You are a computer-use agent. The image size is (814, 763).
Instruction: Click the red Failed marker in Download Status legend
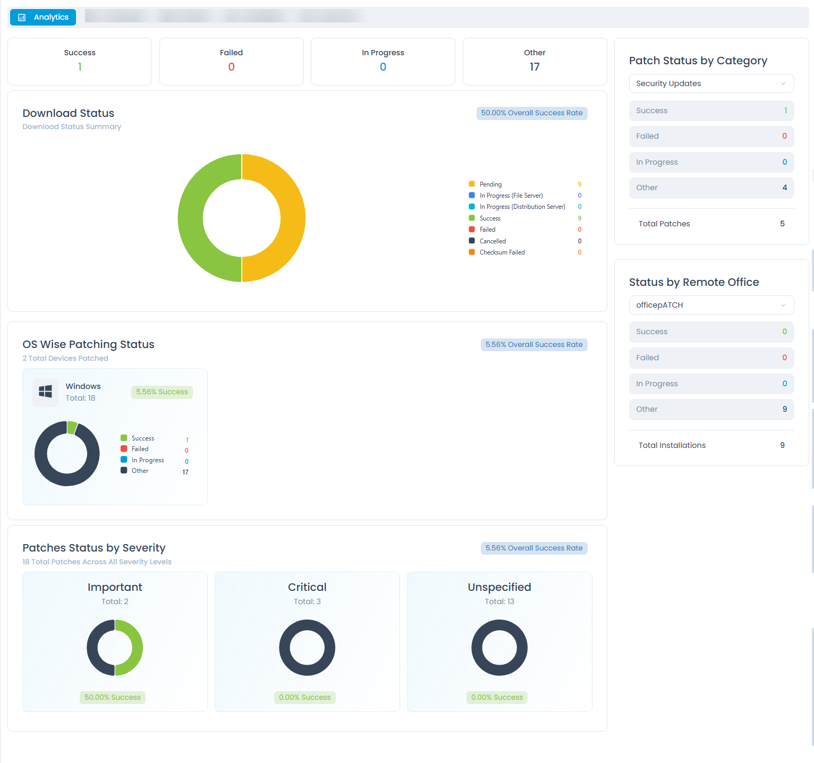tap(472, 230)
